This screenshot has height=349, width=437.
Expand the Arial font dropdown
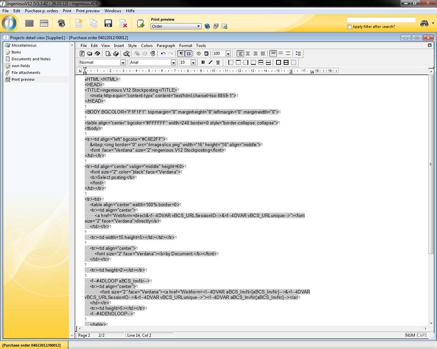pyautogui.click(x=173, y=62)
